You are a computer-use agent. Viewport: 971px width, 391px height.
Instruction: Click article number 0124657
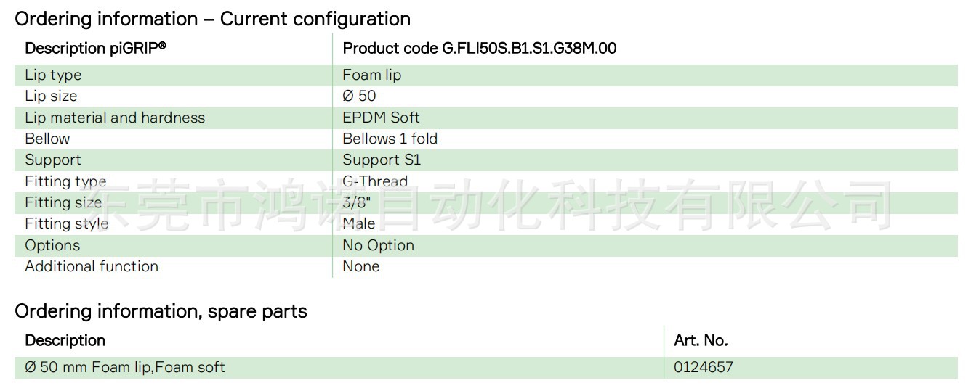704,367
